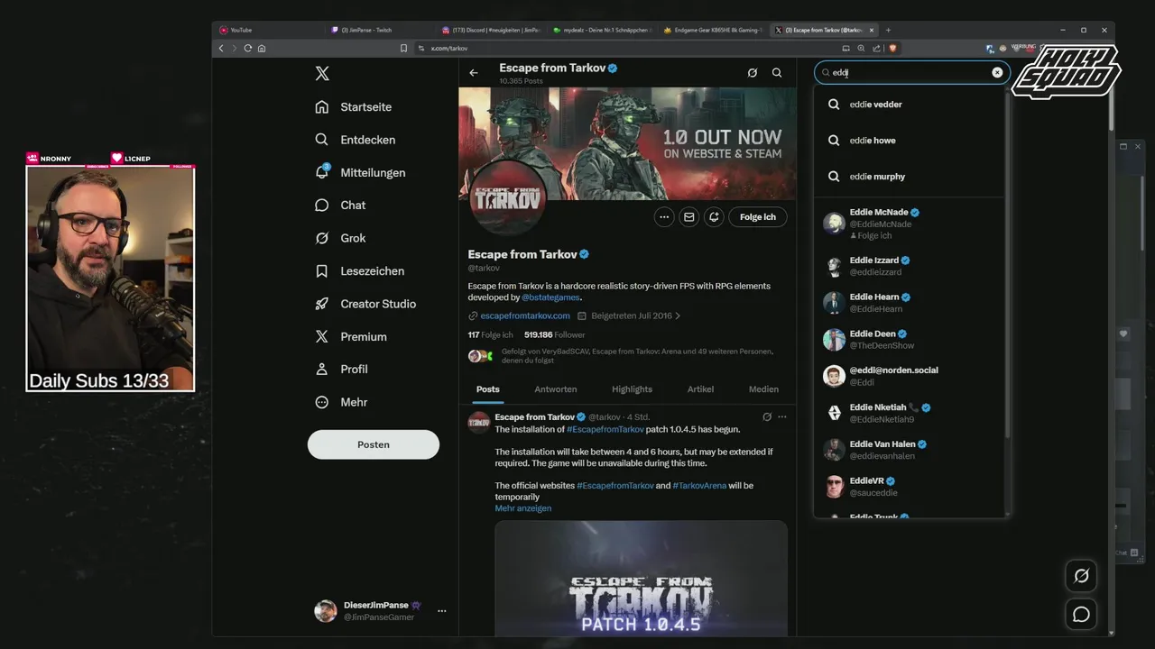This screenshot has height=649, width=1155.
Task: Open floating chat button bottom right
Action: [1081, 615]
